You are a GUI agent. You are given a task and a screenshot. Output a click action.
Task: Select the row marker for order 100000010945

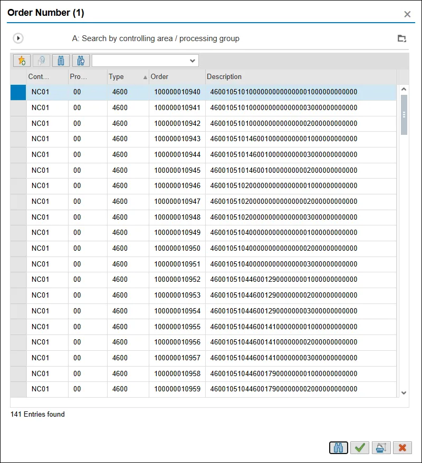click(x=18, y=170)
